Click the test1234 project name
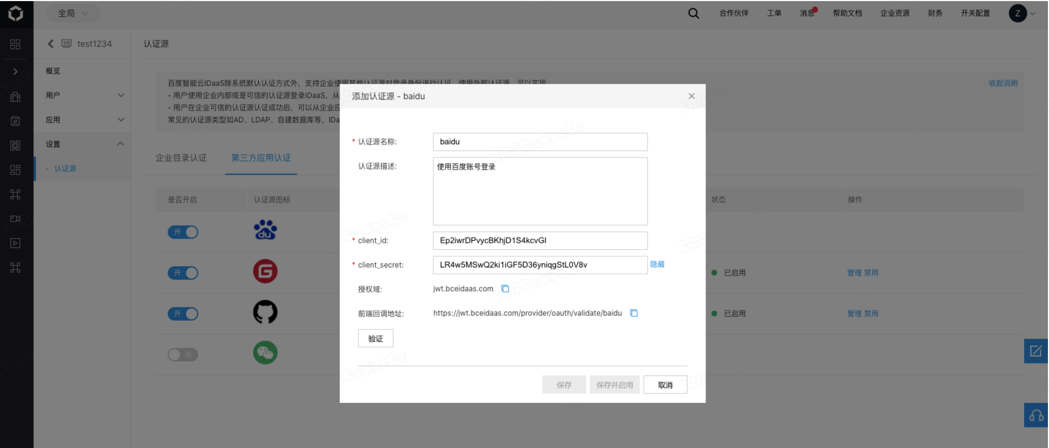1049x448 pixels. pyautogui.click(x=95, y=44)
